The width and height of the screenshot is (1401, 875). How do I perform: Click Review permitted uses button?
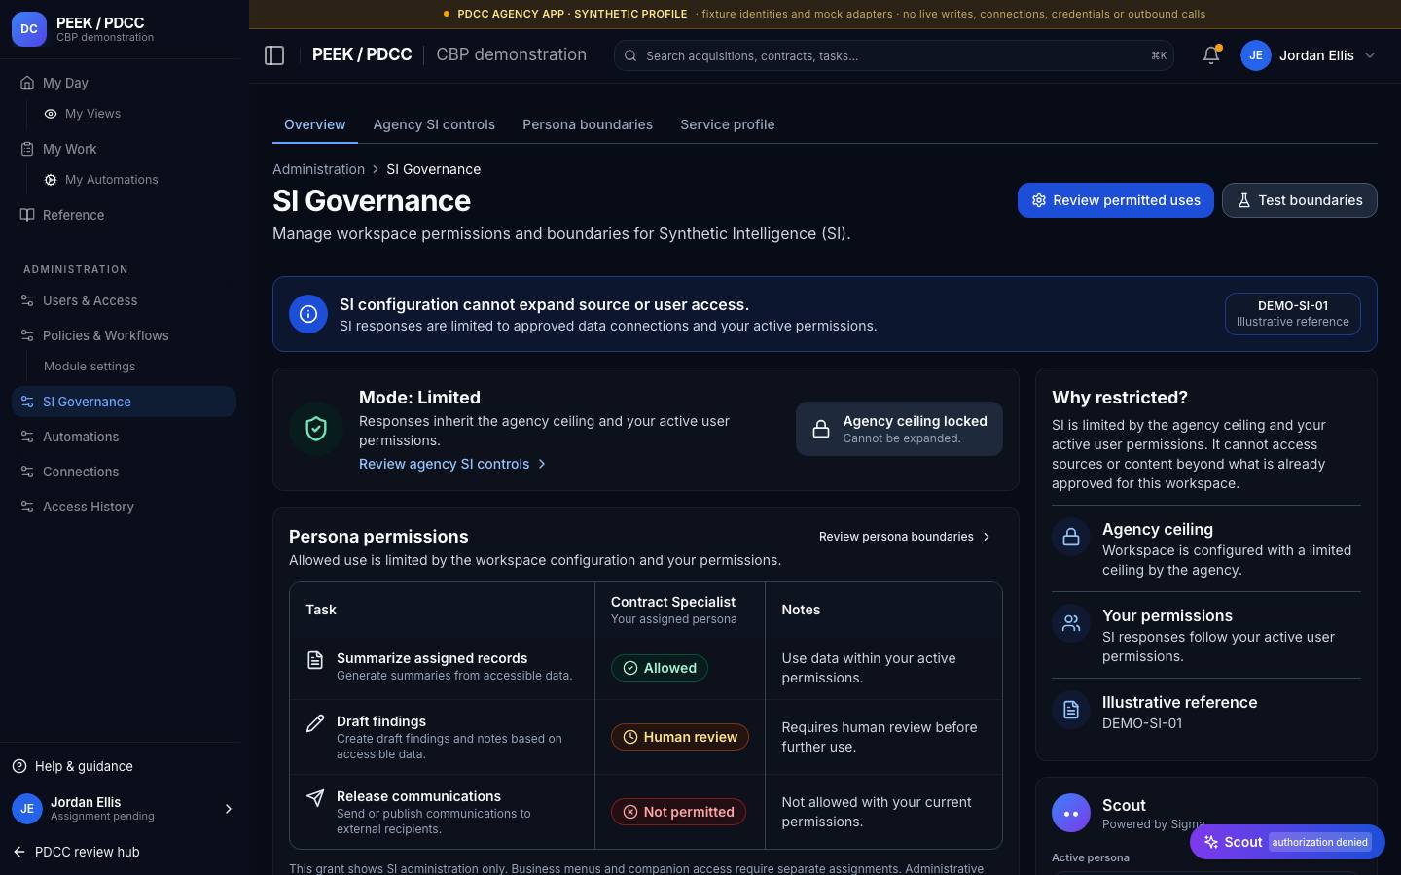coord(1116,200)
